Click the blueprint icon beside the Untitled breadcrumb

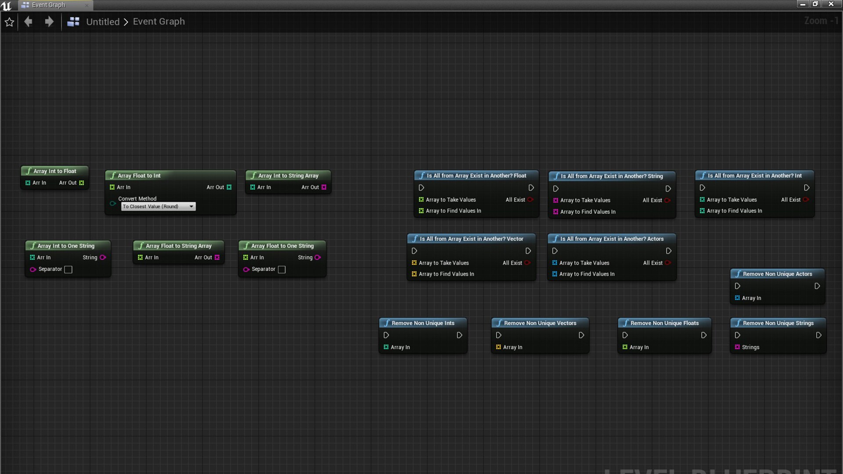(73, 21)
